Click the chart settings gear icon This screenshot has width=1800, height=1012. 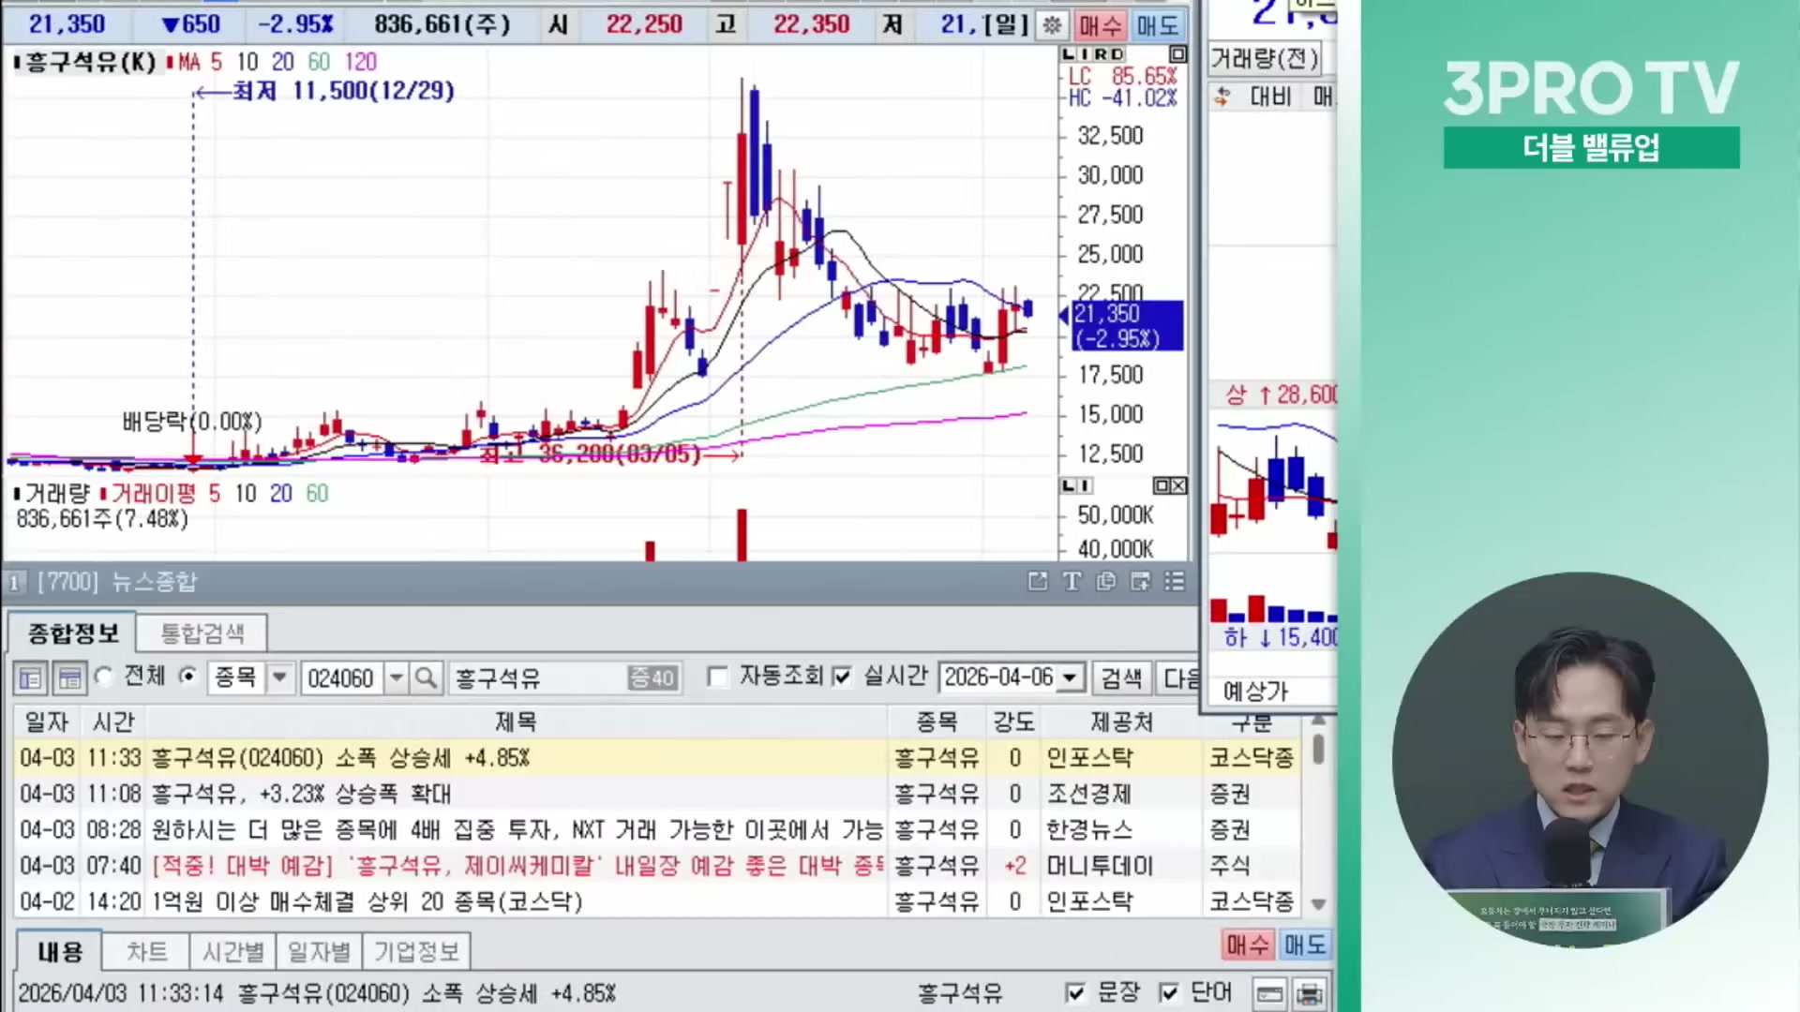click(1052, 25)
